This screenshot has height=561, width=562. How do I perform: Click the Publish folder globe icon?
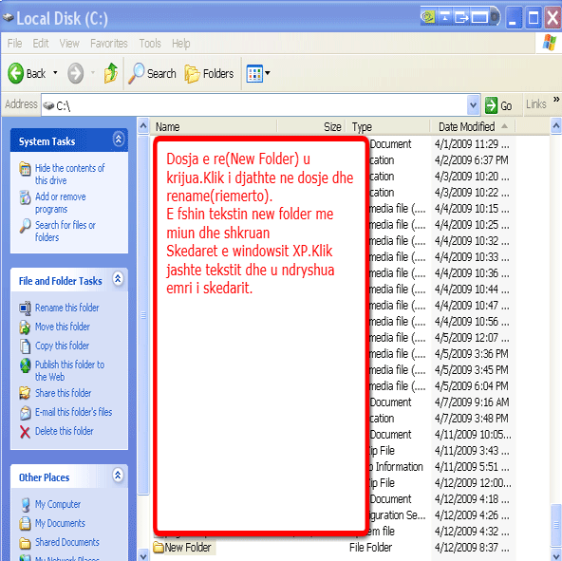click(25, 365)
